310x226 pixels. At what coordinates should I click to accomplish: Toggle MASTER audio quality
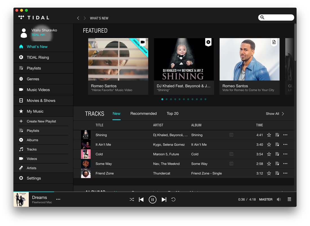tap(266, 200)
